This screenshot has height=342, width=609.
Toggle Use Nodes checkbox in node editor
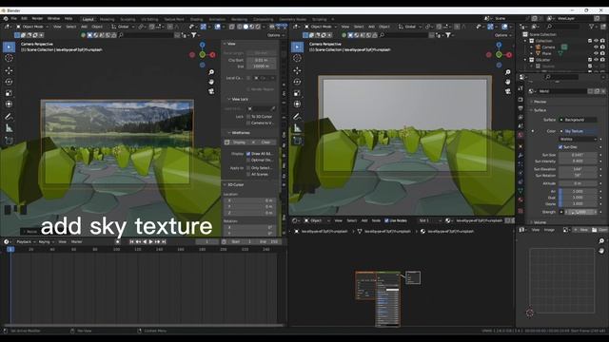tap(386, 220)
